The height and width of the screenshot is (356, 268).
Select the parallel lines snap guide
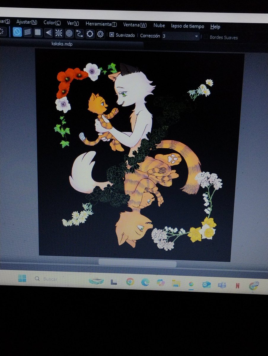[x=28, y=32]
